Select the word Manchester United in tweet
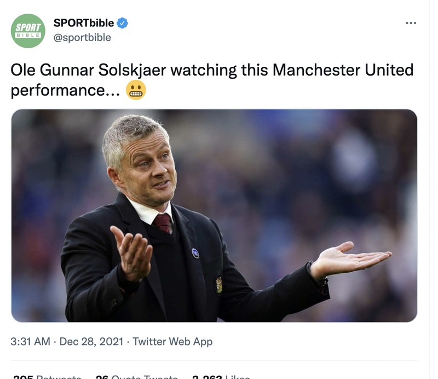The height and width of the screenshot is (379, 438). pos(341,70)
